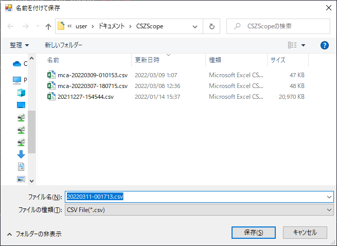
Task: Expand the file name suggestions dropdown
Action: [329, 197]
